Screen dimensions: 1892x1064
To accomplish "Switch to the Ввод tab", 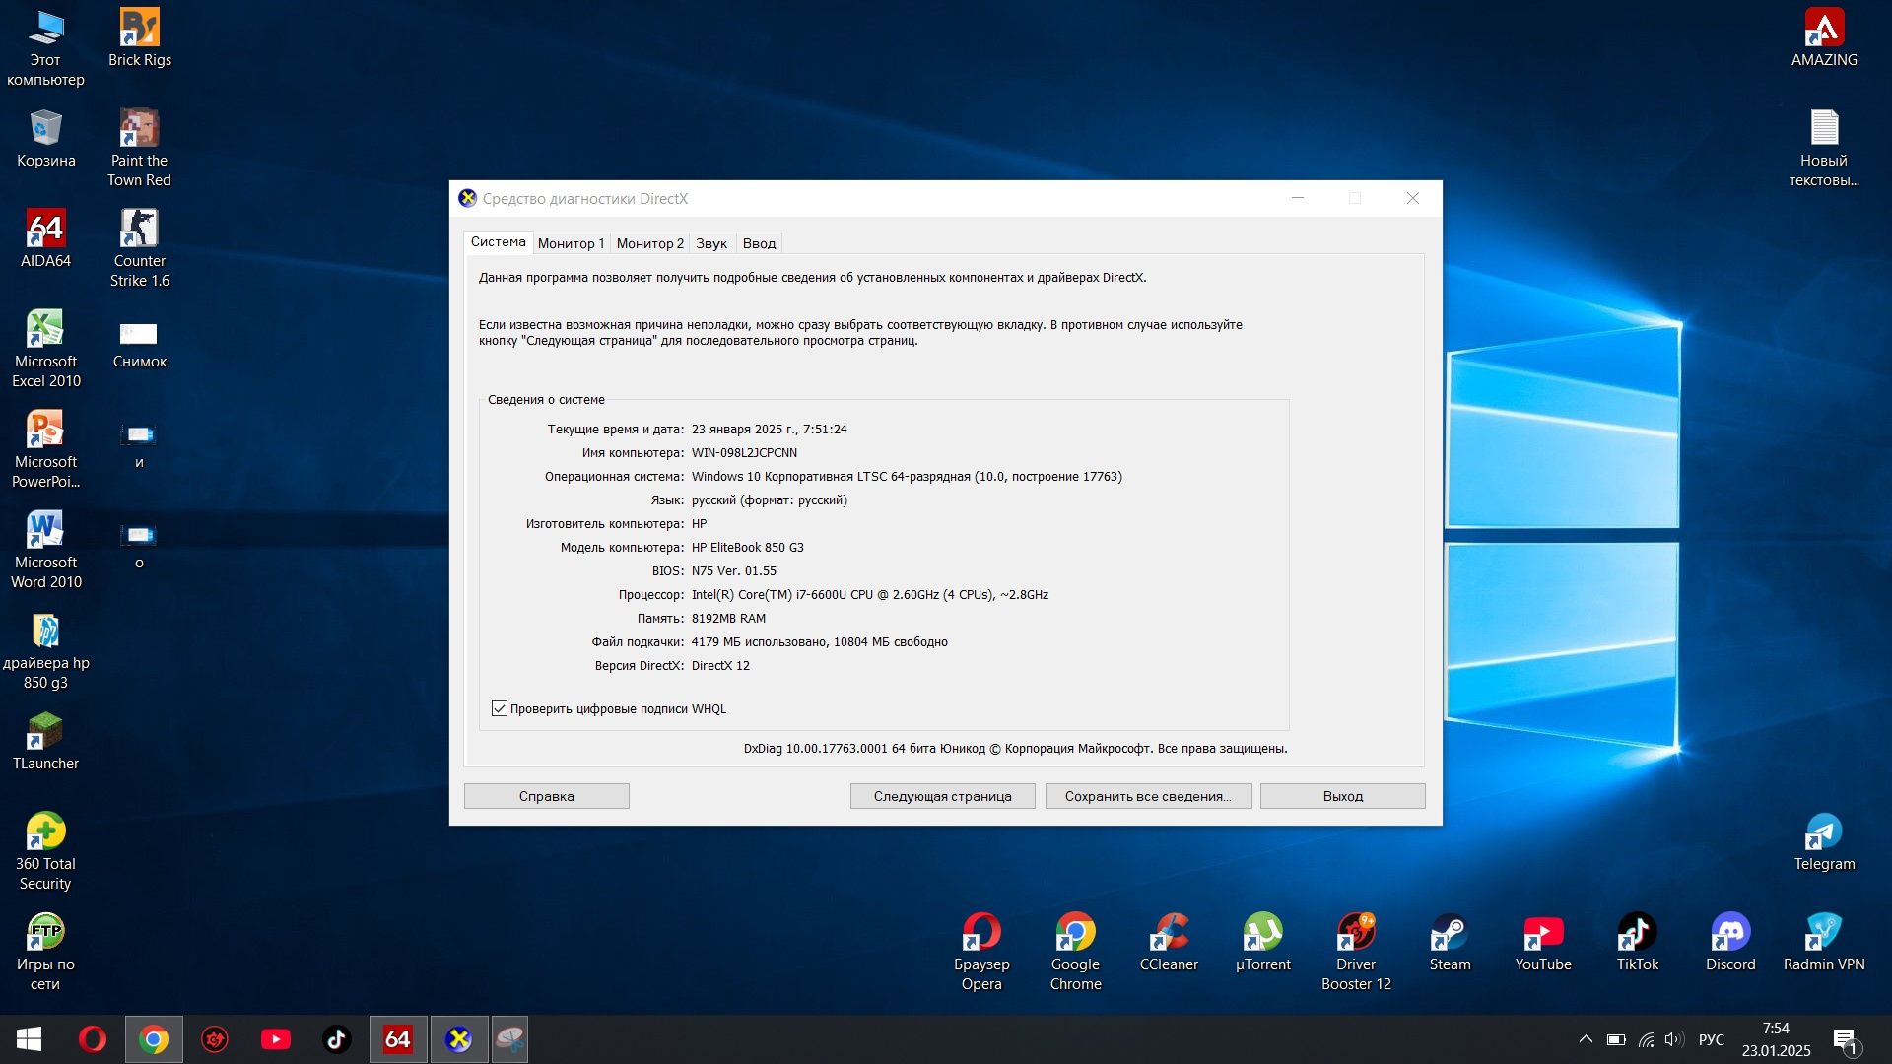I will pos(759,243).
